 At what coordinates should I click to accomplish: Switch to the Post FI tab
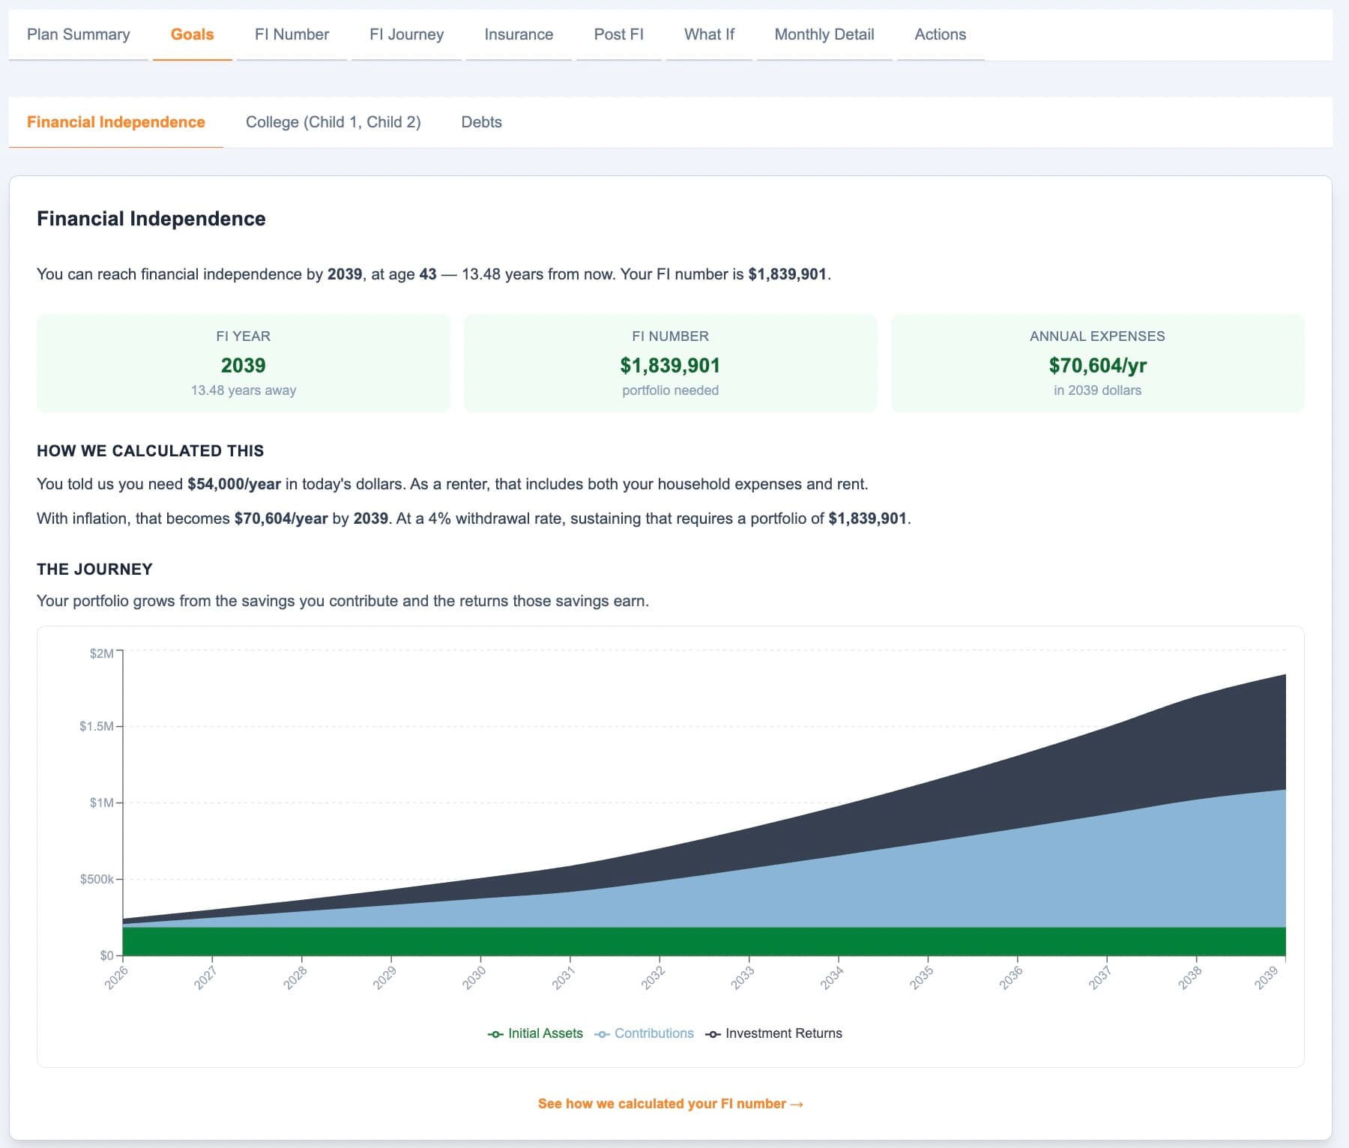(x=619, y=34)
